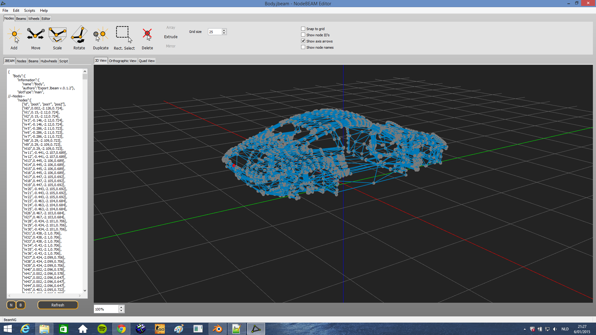Viewport: 596px width, 335px height.
Task: Click the JBEAM text scroll right arrow
Action: point(80,296)
